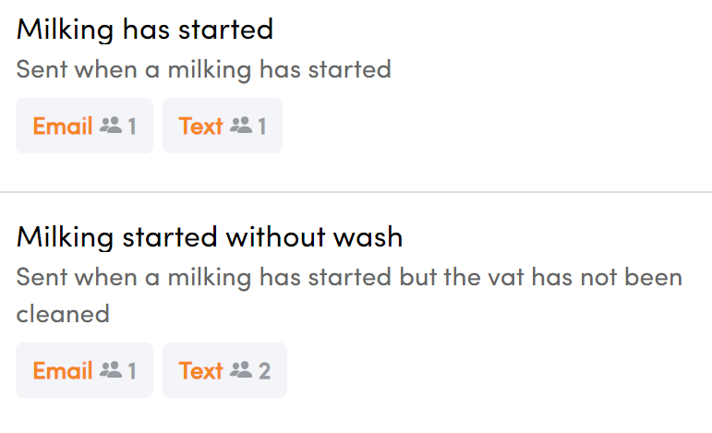Image resolution: width=712 pixels, height=433 pixels.
Task: Open the Milking started without wash heading
Action: pos(210,237)
